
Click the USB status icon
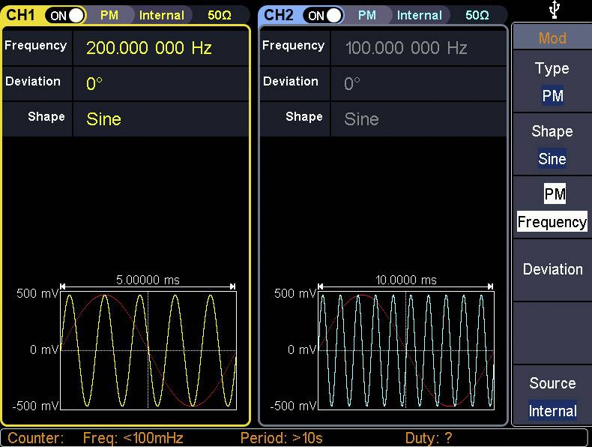point(554,10)
